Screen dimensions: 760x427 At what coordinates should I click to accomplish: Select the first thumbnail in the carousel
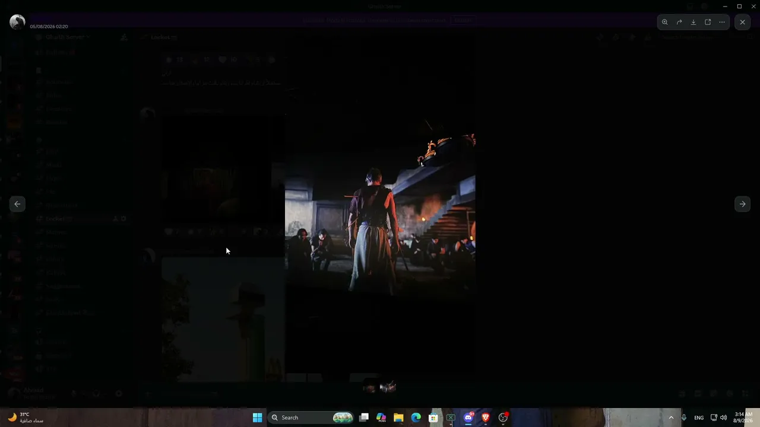[x=370, y=388]
